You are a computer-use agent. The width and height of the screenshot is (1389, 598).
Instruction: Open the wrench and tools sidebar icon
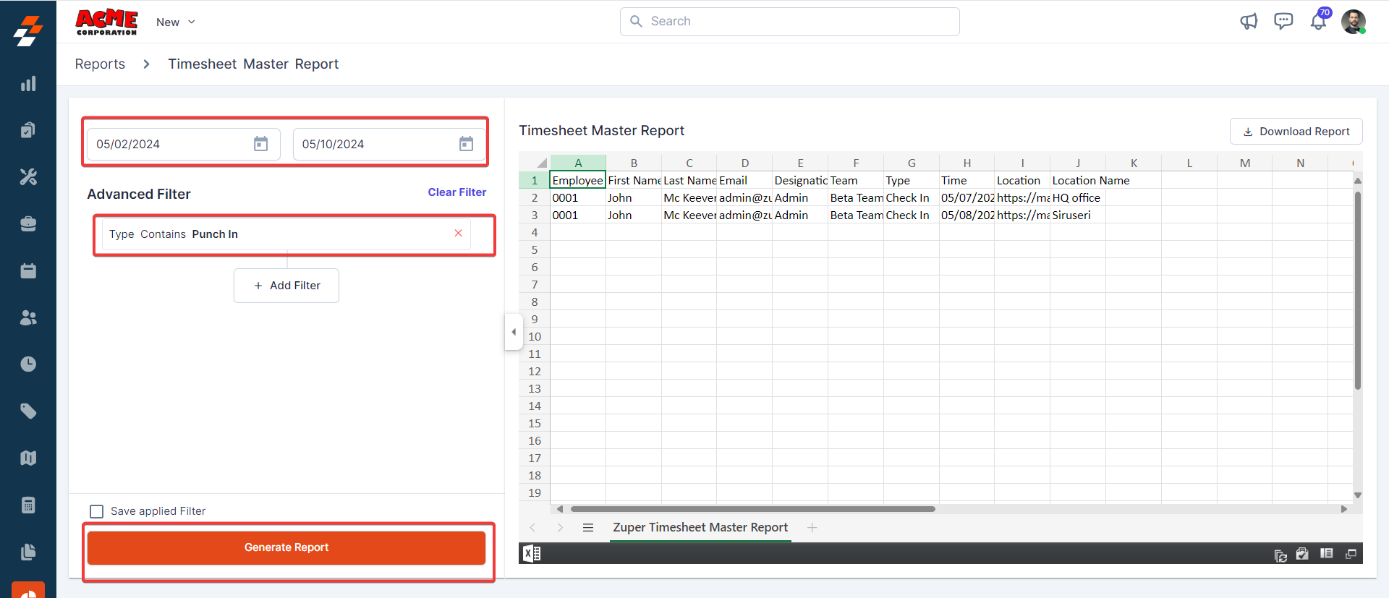(x=28, y=177)
